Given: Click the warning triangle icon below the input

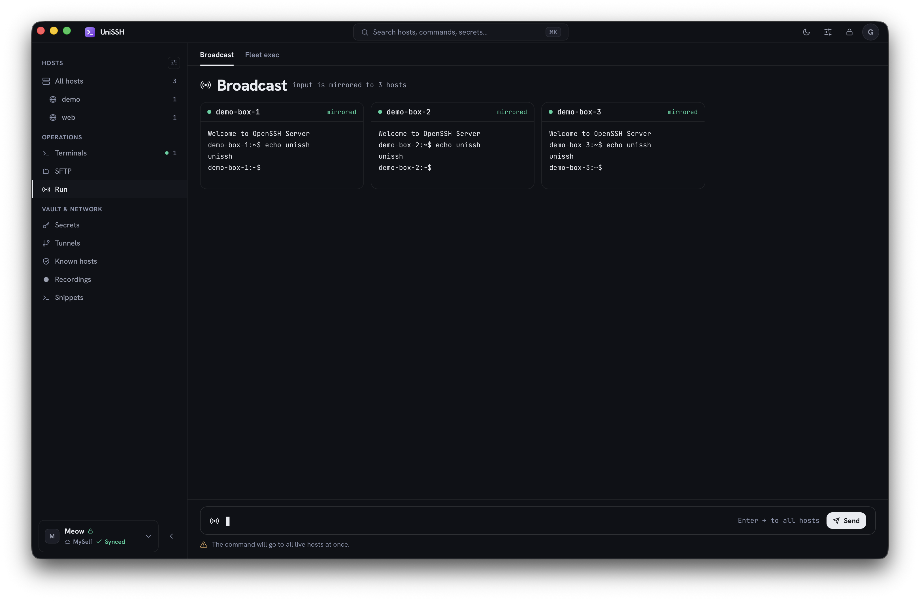Looking at the screenshot, I should coord(204,545).
